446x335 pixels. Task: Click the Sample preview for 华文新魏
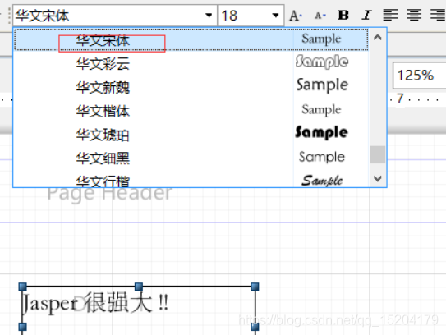coord(322,85)
